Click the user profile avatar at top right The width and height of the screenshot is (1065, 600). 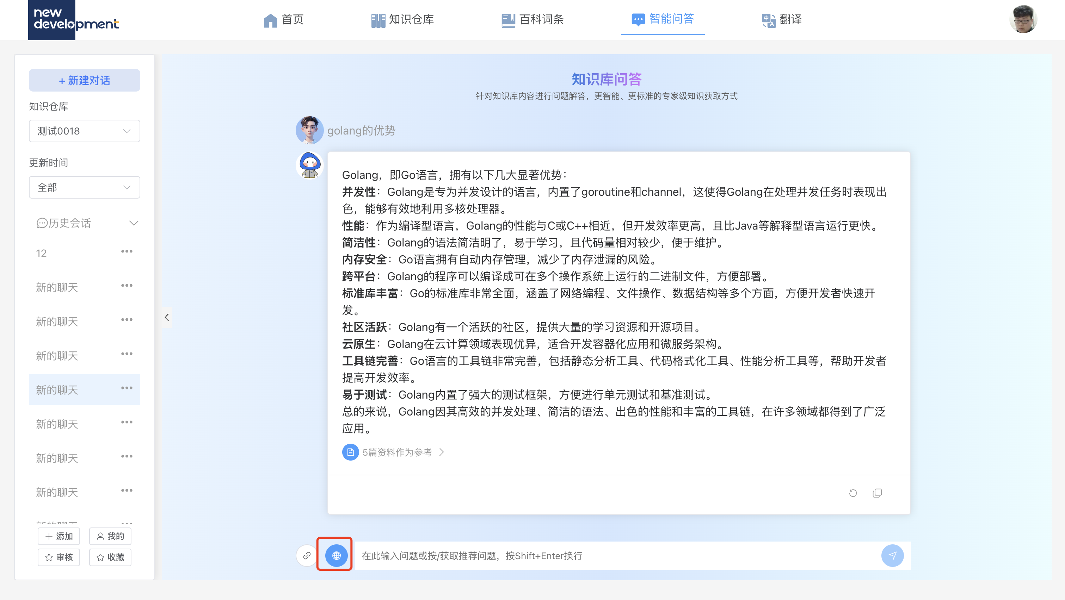click(1024, 19)
